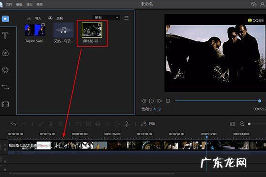The image size is (266, 177).
Task: Click the Undo arrow in timeline toolbar
Action: pyautogui.click(x=14, y=124)
